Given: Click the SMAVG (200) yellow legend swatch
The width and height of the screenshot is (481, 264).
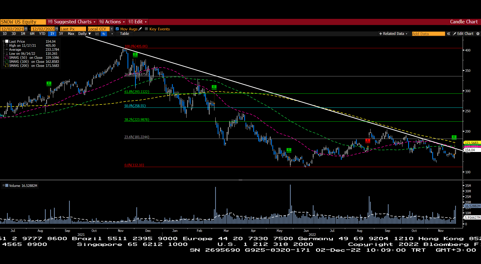Looking at the screenshot, I should point(7,66).
